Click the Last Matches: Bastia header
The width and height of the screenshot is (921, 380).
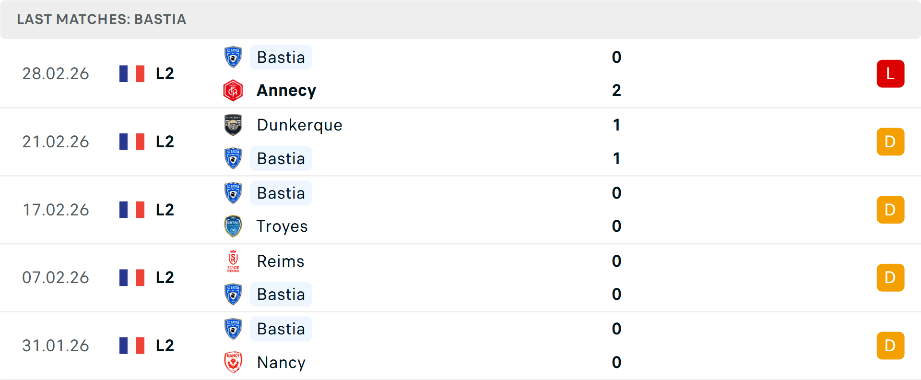pos(102,19)
